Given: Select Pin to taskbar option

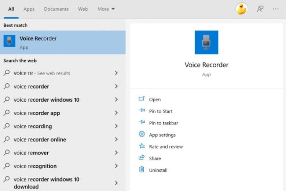Looking at the screenshot, I should tap(164, 123).
